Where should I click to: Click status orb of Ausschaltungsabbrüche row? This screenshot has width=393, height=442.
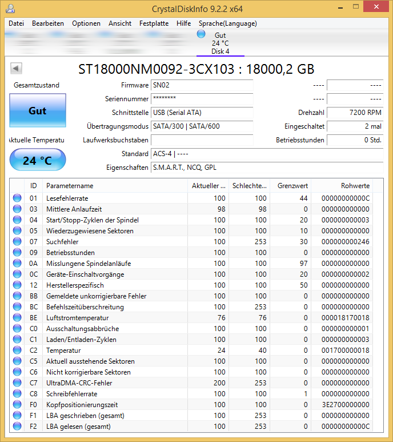coord(17,328)
